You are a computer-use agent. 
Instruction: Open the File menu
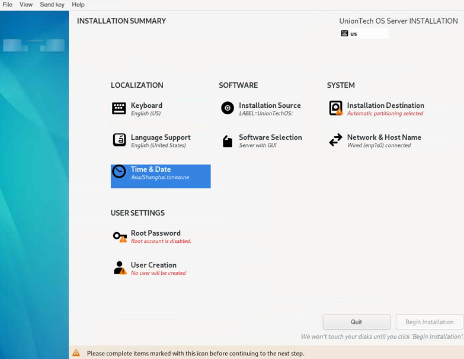coord(7,4)
